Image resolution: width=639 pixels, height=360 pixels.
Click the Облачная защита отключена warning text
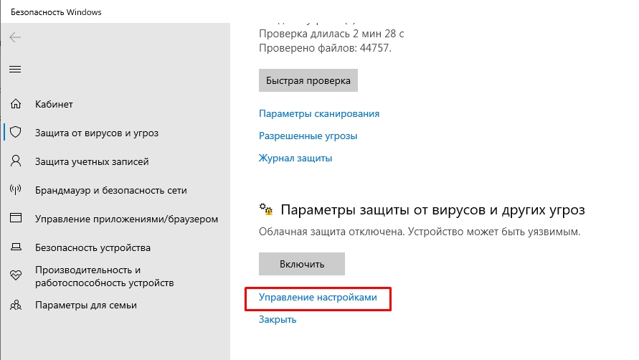pos(420,232)
